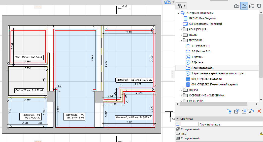The width and height of the screenshot is (263, 142).
Task: Open the Publisher Sets icon
Action: click(259, 6)
